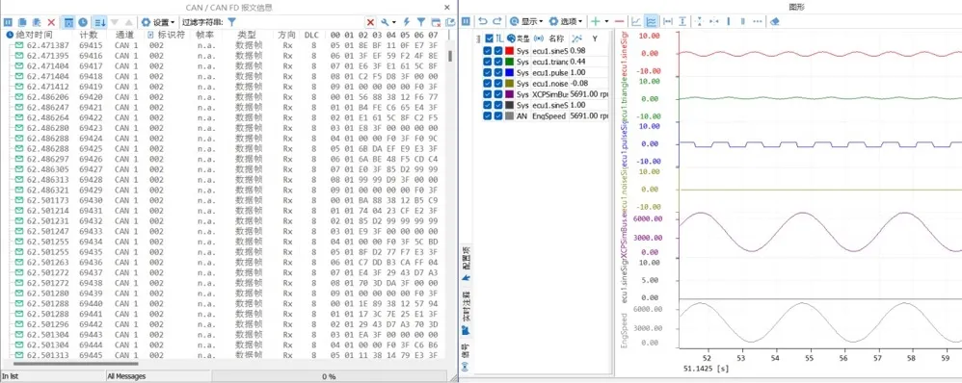Click the purple XCPSimBus color swatch
The height and width of the screenshot is (383, 962).
click(509, 93)
